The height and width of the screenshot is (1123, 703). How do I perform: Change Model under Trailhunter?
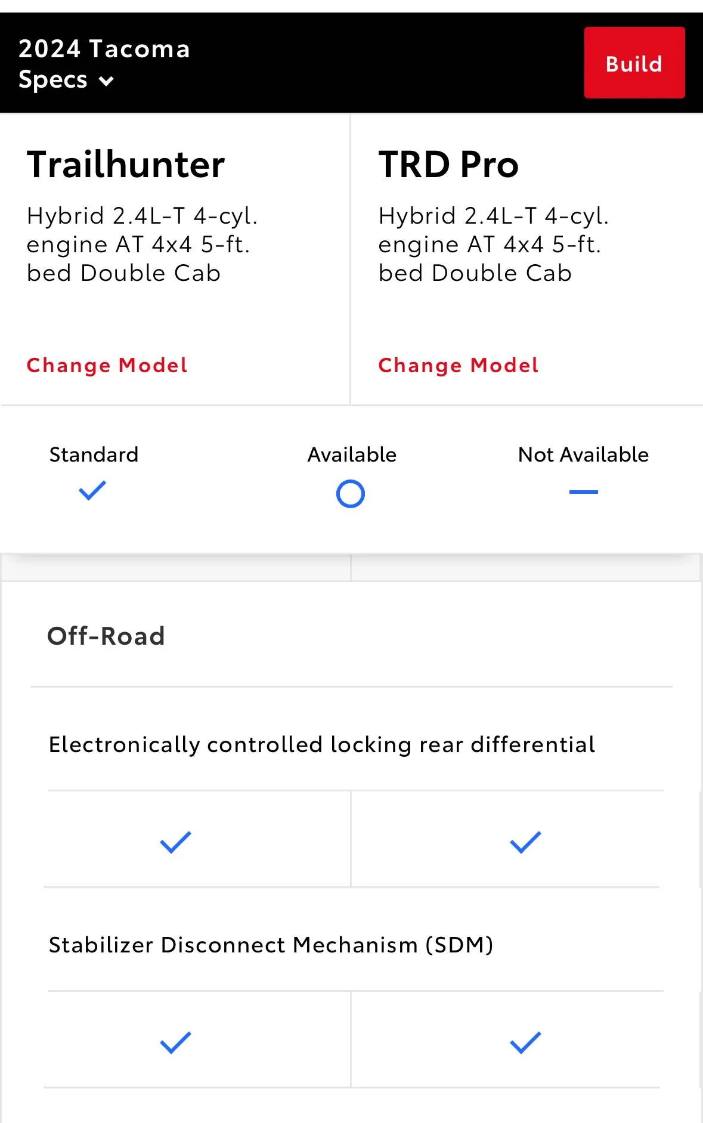pyautogui.click(x=107, y=365)
